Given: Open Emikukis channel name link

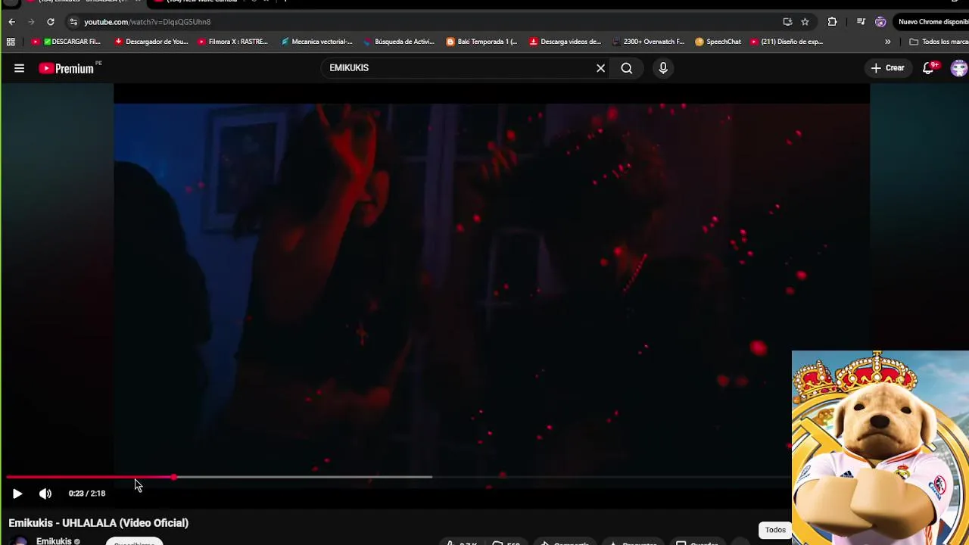Looking at the screenshot, I should (54, 541).
